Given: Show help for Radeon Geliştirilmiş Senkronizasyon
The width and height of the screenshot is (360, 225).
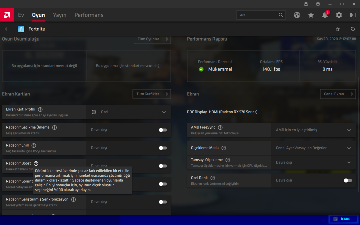Looking at the screenshot, I should click(x=73, y=199).
